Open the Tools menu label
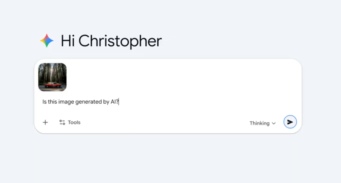 (x=74, y=123)
